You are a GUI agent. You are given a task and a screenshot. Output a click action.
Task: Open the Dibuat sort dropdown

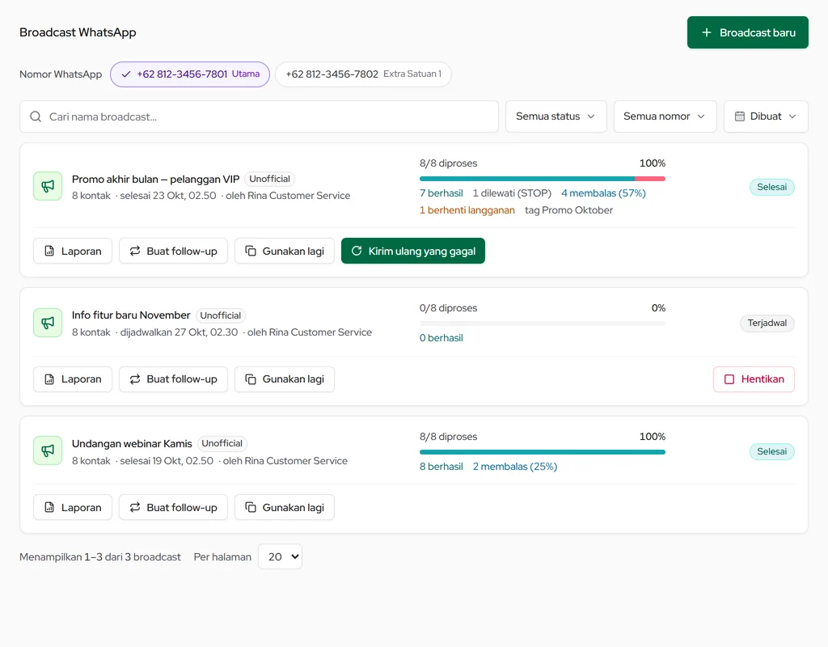click(x=766, y=116)
